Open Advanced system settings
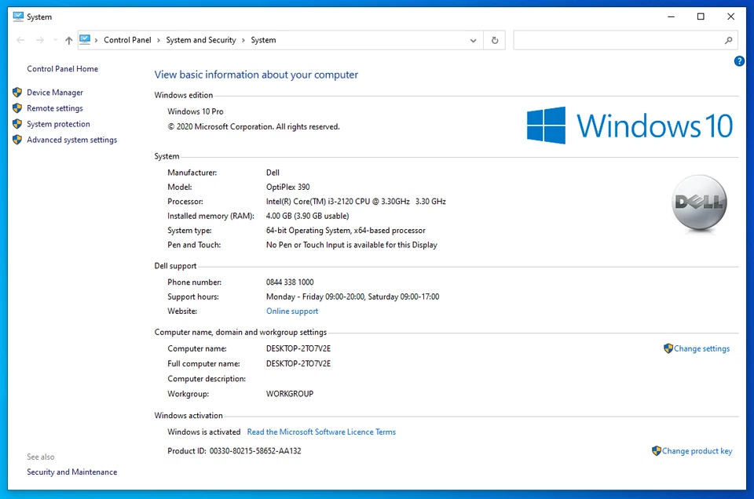Image resolution: width=754 pixels, height=499 pixels. pos(71,140)
